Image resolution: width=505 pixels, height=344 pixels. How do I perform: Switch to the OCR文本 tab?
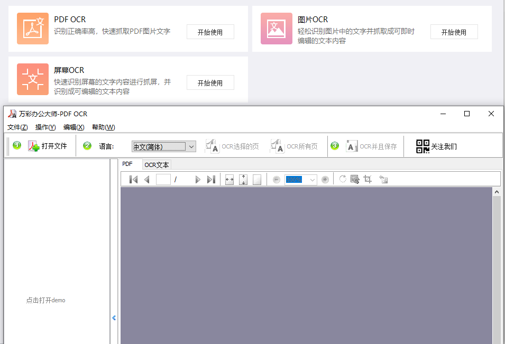click(x=156, y=164)
